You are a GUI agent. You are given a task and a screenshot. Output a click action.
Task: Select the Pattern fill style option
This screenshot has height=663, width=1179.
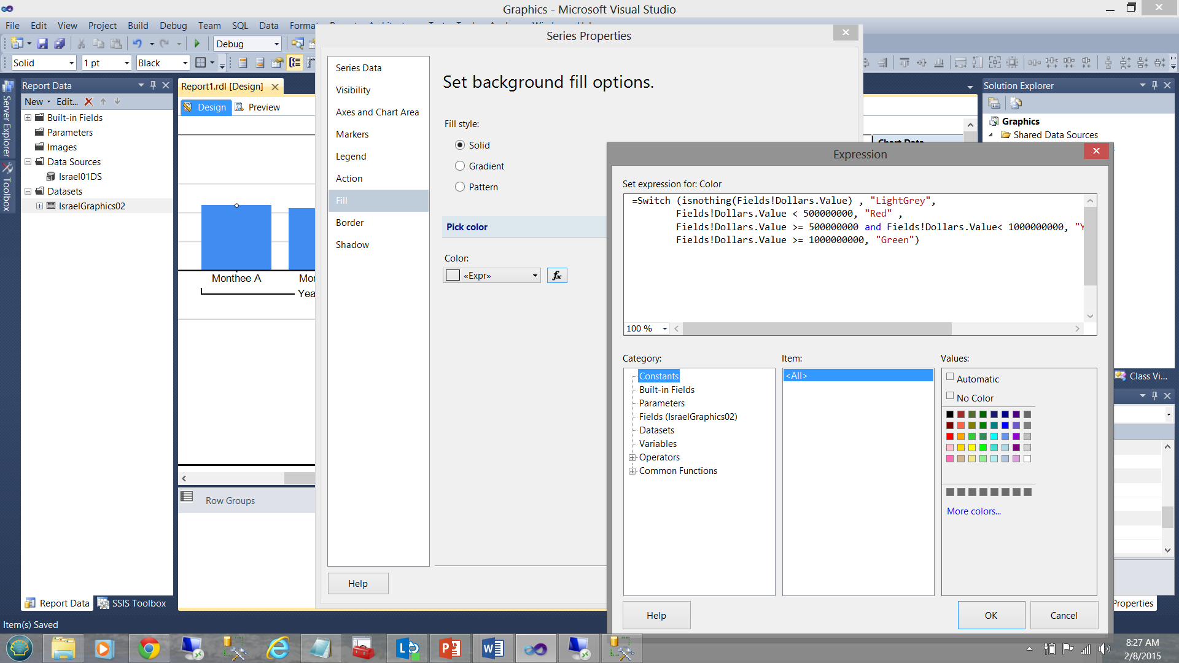pyautogui.click(x=460, y=187)
